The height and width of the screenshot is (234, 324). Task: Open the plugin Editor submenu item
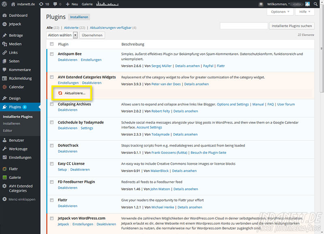click(8, 130)
